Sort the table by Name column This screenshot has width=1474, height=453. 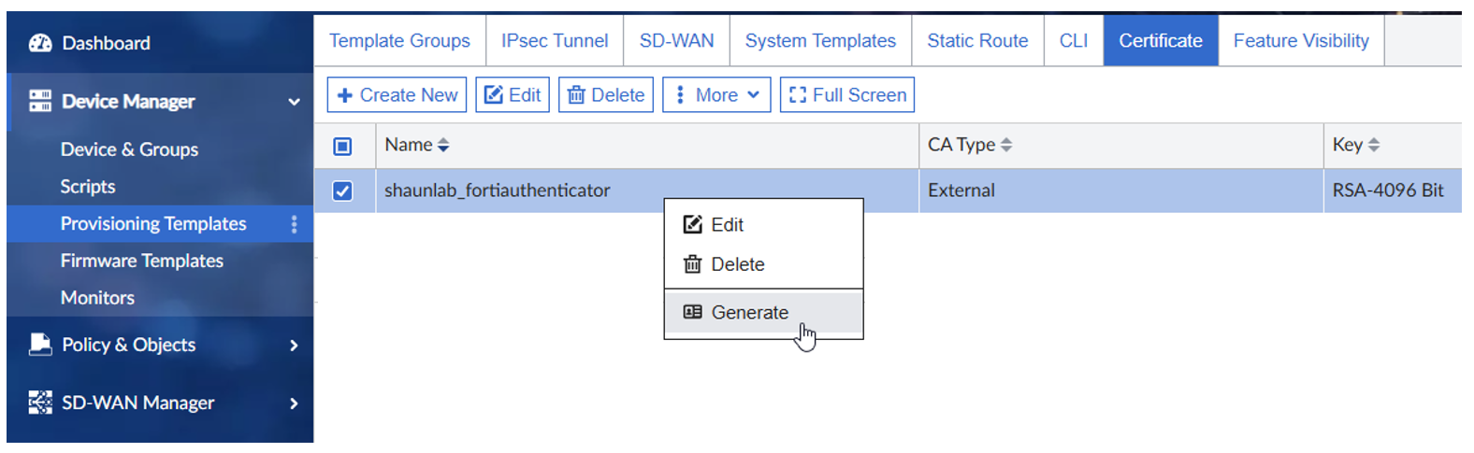click(x=443, y=145)
